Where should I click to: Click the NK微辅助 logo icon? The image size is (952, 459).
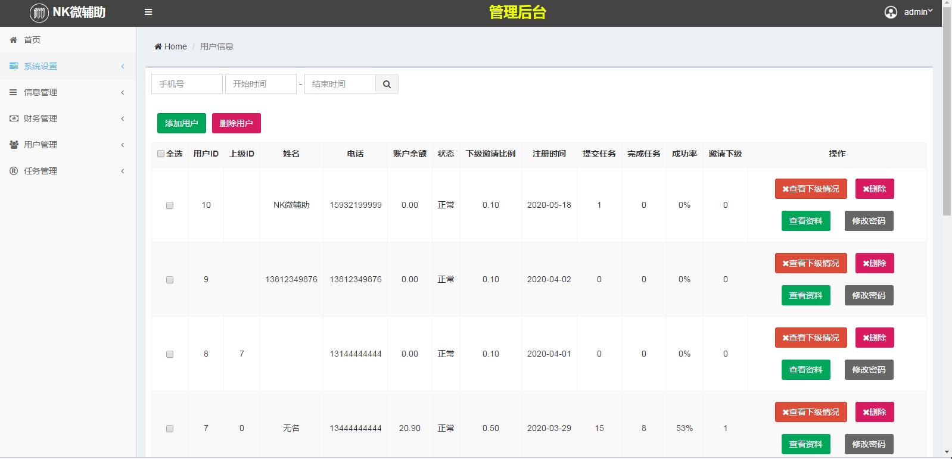coord(39,13)
